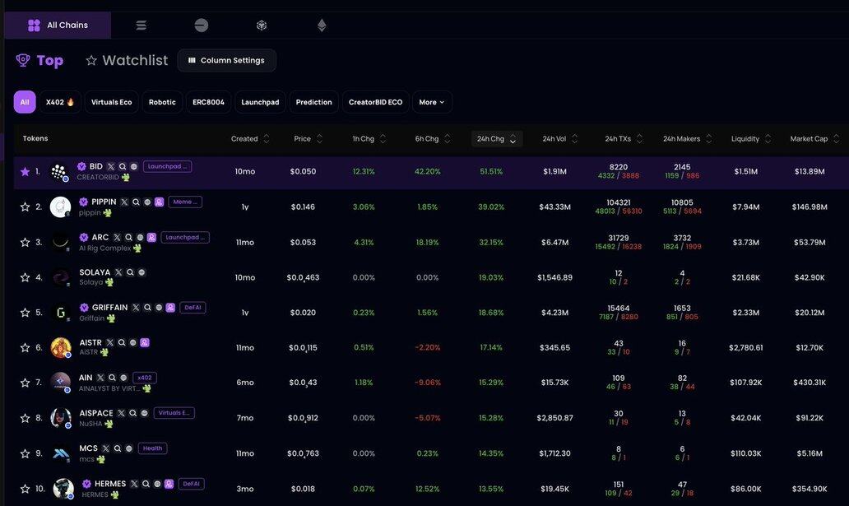Select the All Chains tab
The width and height of the screenshot is (849, 506).
click(x=58, y=26)
